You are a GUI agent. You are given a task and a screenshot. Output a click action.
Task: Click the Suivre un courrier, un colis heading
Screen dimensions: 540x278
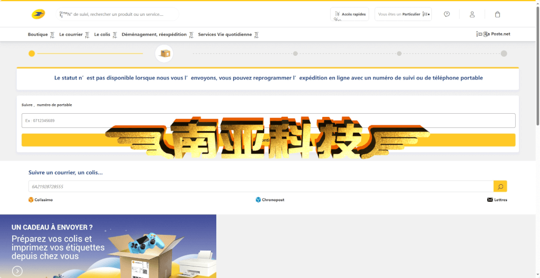(x=65, y=173)
